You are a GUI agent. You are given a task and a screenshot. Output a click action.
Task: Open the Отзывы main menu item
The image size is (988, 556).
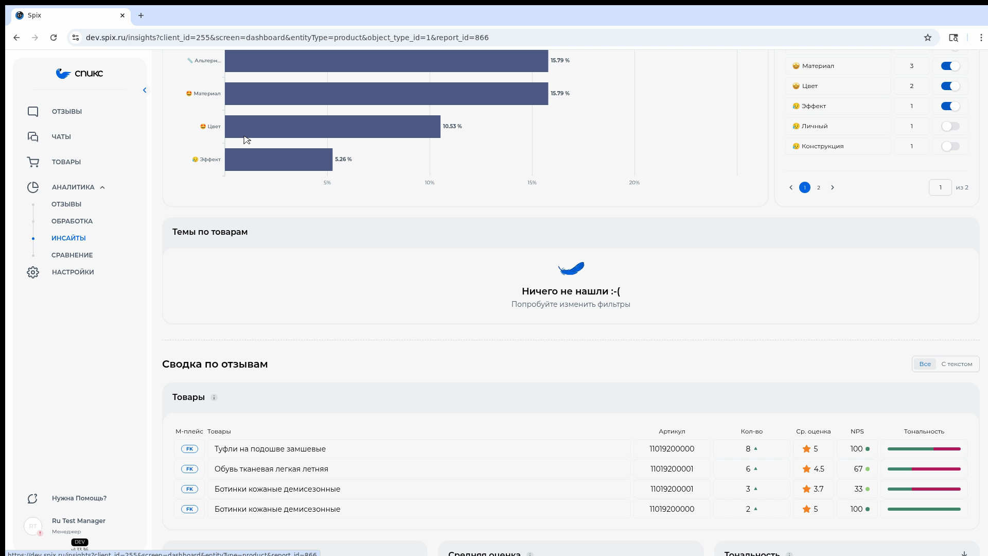(67, 112)
